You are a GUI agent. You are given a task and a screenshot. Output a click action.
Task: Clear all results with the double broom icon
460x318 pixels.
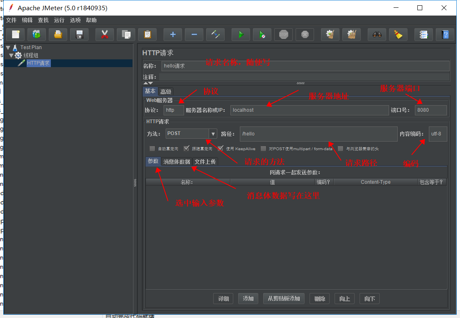352,34
